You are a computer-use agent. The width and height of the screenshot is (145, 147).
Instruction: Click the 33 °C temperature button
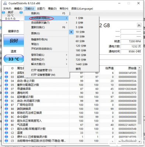coord(14,59)
